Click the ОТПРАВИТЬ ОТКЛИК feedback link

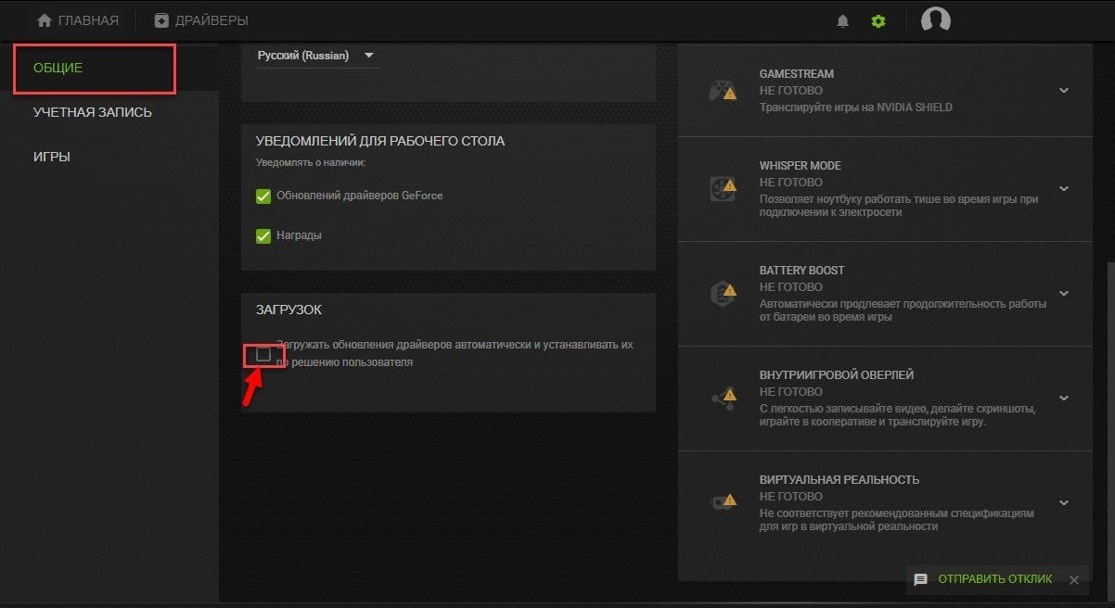click(995, 579)
